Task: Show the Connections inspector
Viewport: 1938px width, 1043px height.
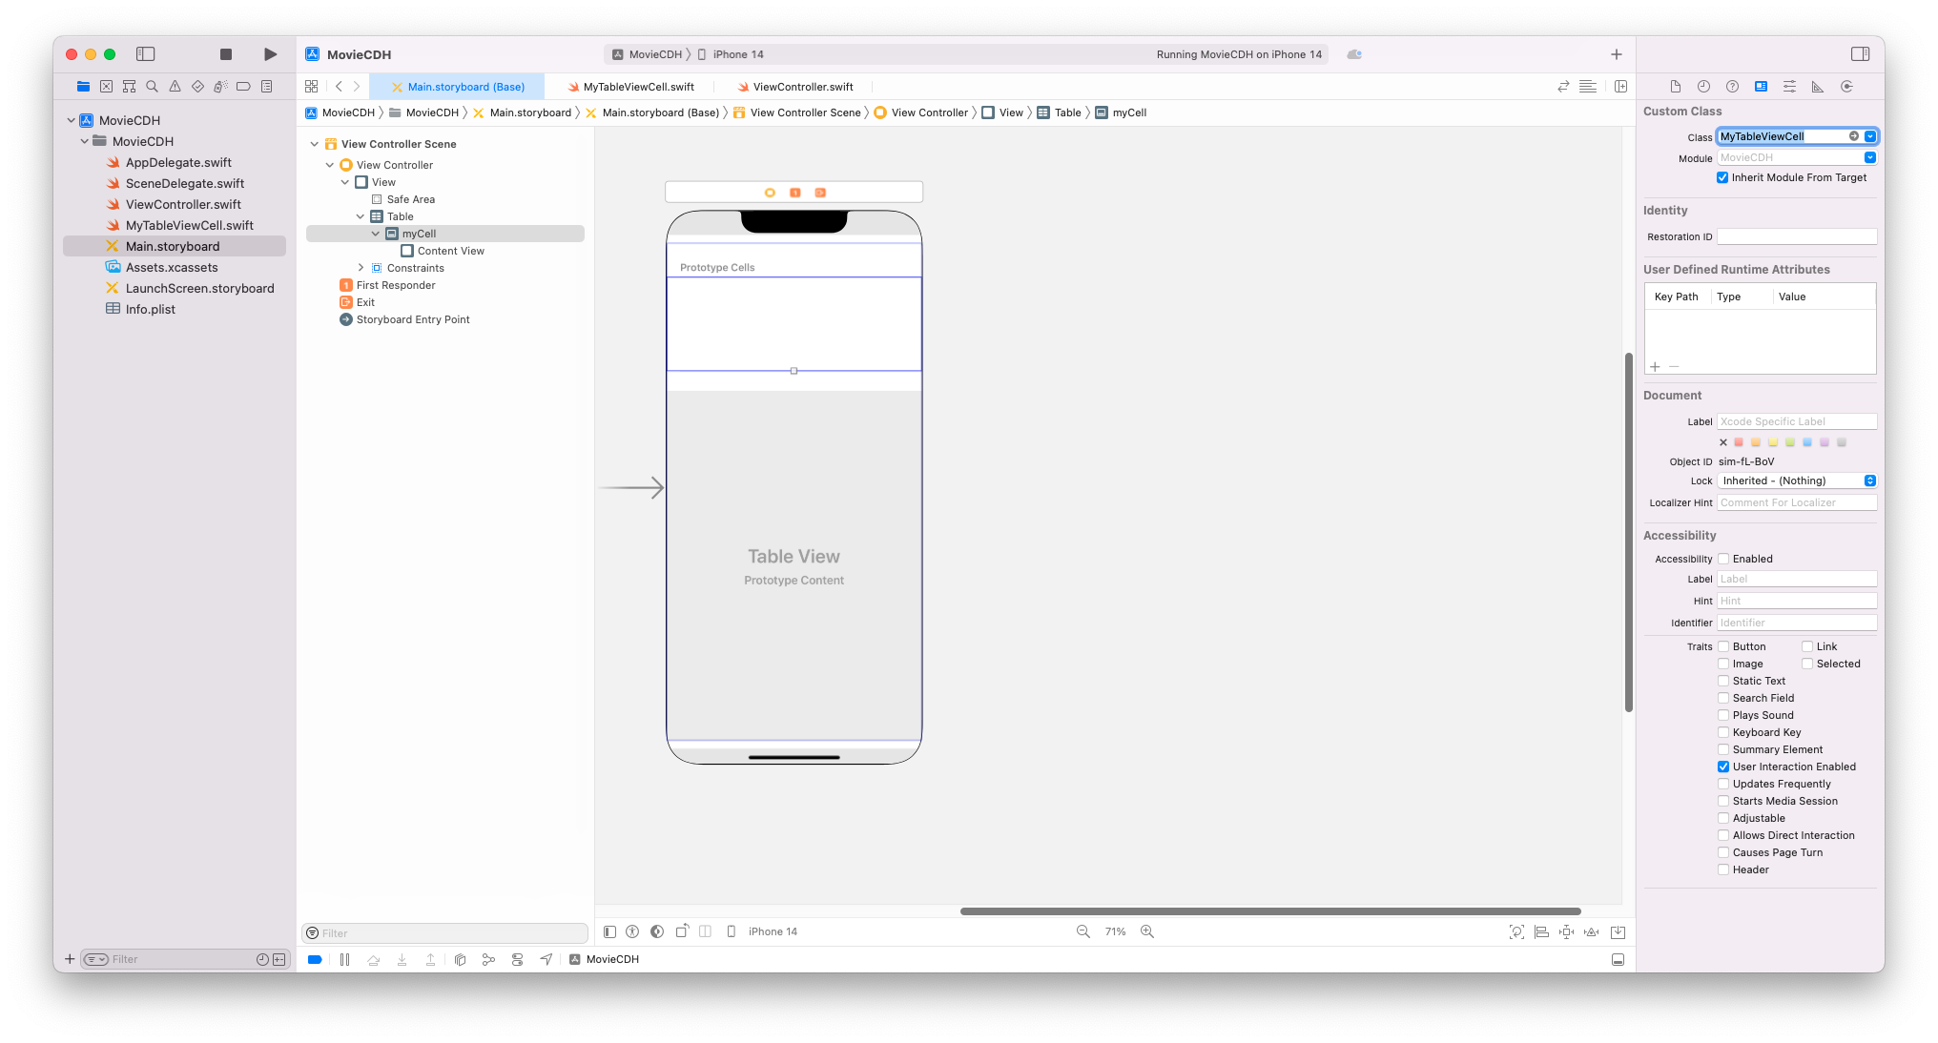Action: click(1846, 87)
